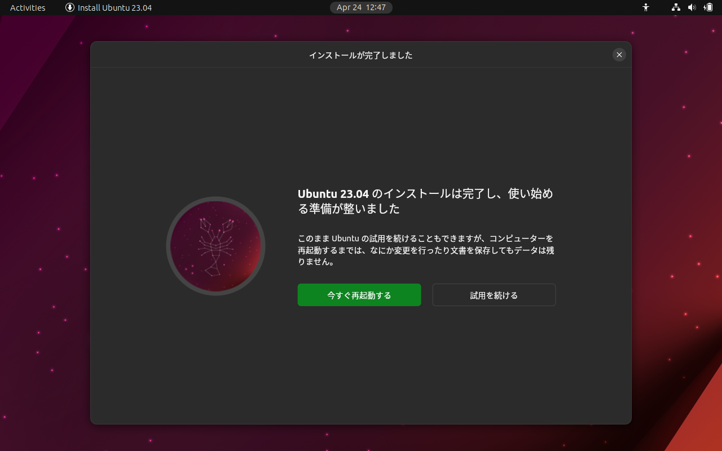Click the wired network status icon
This screenshot has height=451, width=722.
click(x=676, y=7)
